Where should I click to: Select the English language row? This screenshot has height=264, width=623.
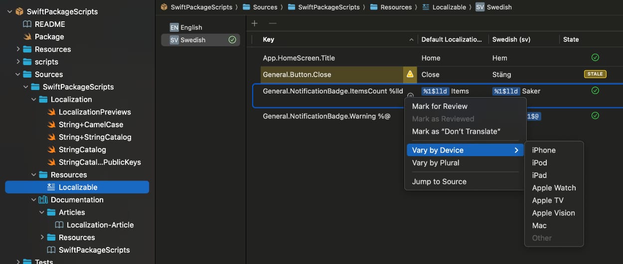pyautogui.click(x=200, y=27)
